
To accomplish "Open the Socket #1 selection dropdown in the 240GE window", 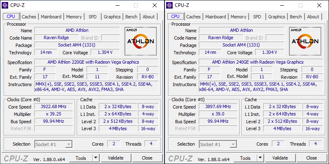I will click(218, 144).
